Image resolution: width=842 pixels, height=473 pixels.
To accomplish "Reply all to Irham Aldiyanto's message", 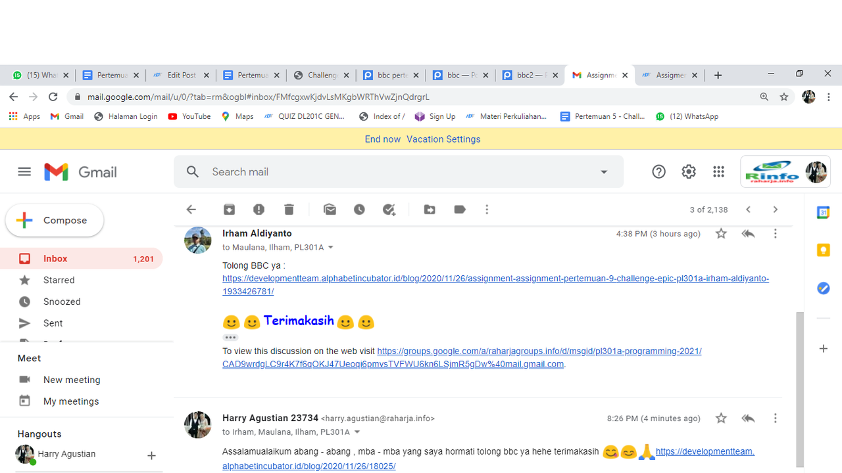I will point(748,233).
